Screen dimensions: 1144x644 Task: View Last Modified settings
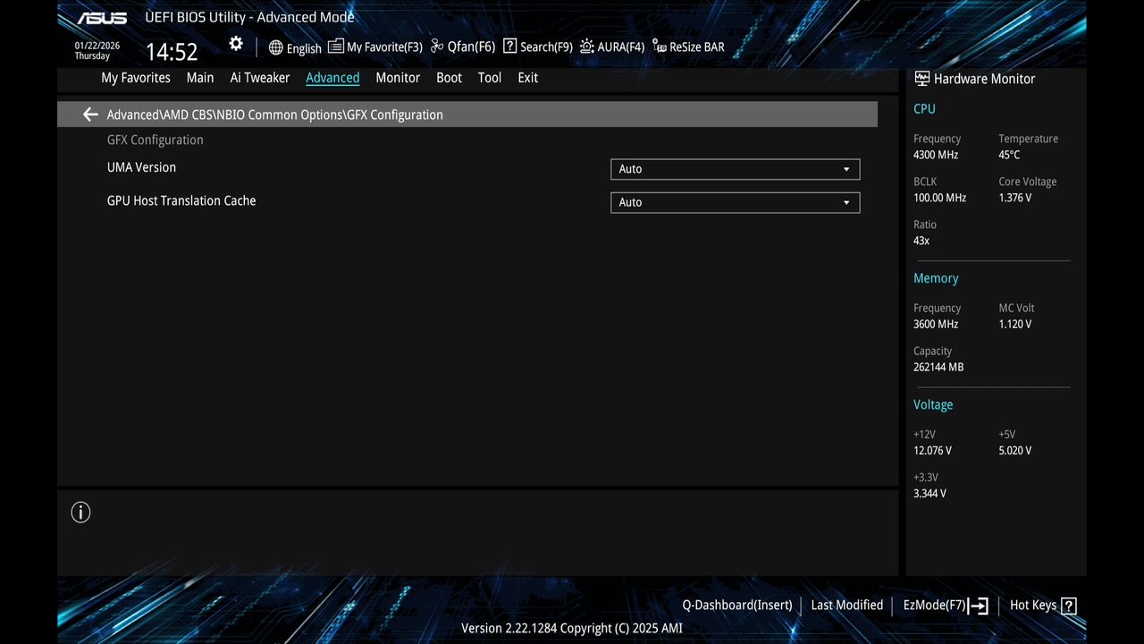[x=846, y=605]
